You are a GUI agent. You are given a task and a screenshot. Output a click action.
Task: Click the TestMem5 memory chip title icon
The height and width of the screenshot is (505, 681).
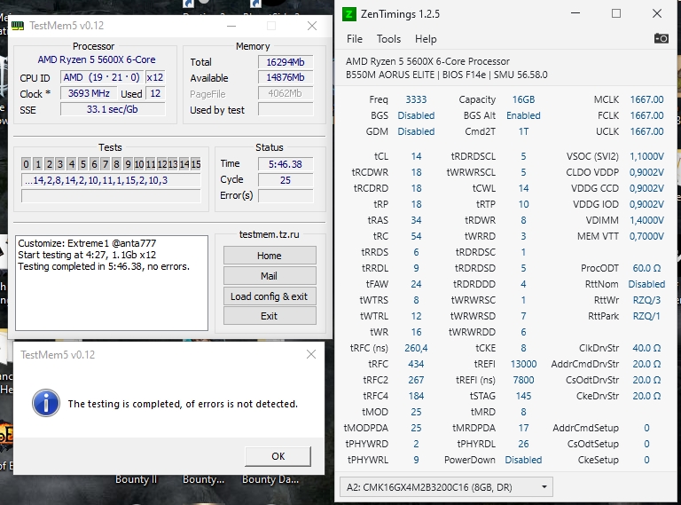point(18,26)
